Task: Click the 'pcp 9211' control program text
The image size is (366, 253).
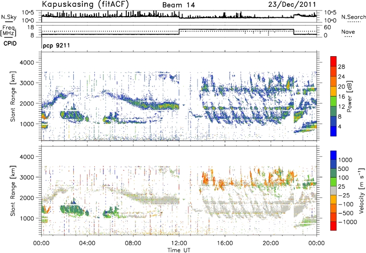Action: pos(56,45)
